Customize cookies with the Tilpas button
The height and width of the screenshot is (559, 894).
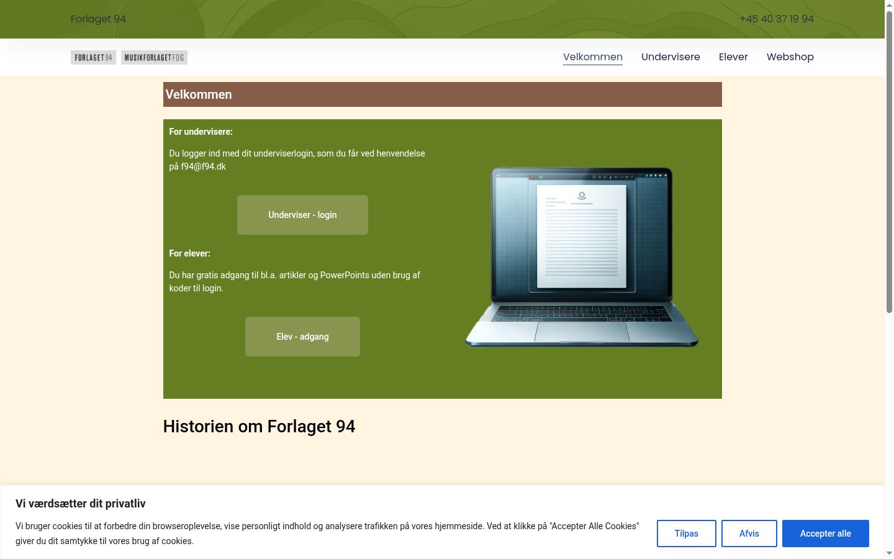click(x=686, y=534)
